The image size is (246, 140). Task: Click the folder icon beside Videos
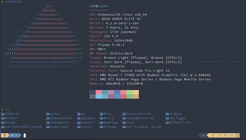coord(167,114)
